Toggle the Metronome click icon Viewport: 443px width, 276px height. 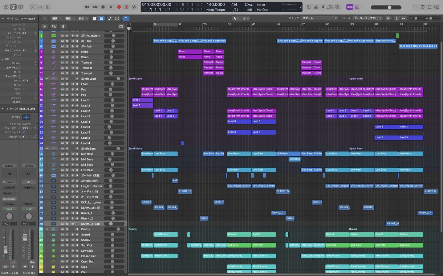tap(357, 7)
